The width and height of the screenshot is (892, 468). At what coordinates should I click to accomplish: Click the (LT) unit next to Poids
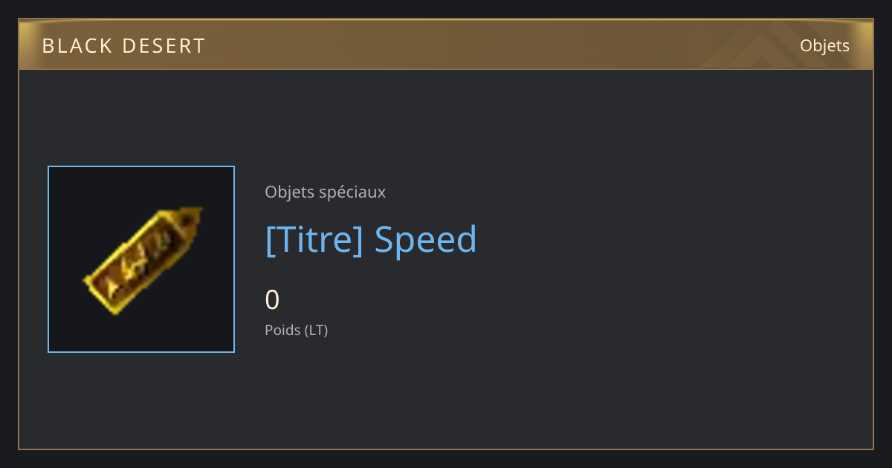(x=317, y=331)
